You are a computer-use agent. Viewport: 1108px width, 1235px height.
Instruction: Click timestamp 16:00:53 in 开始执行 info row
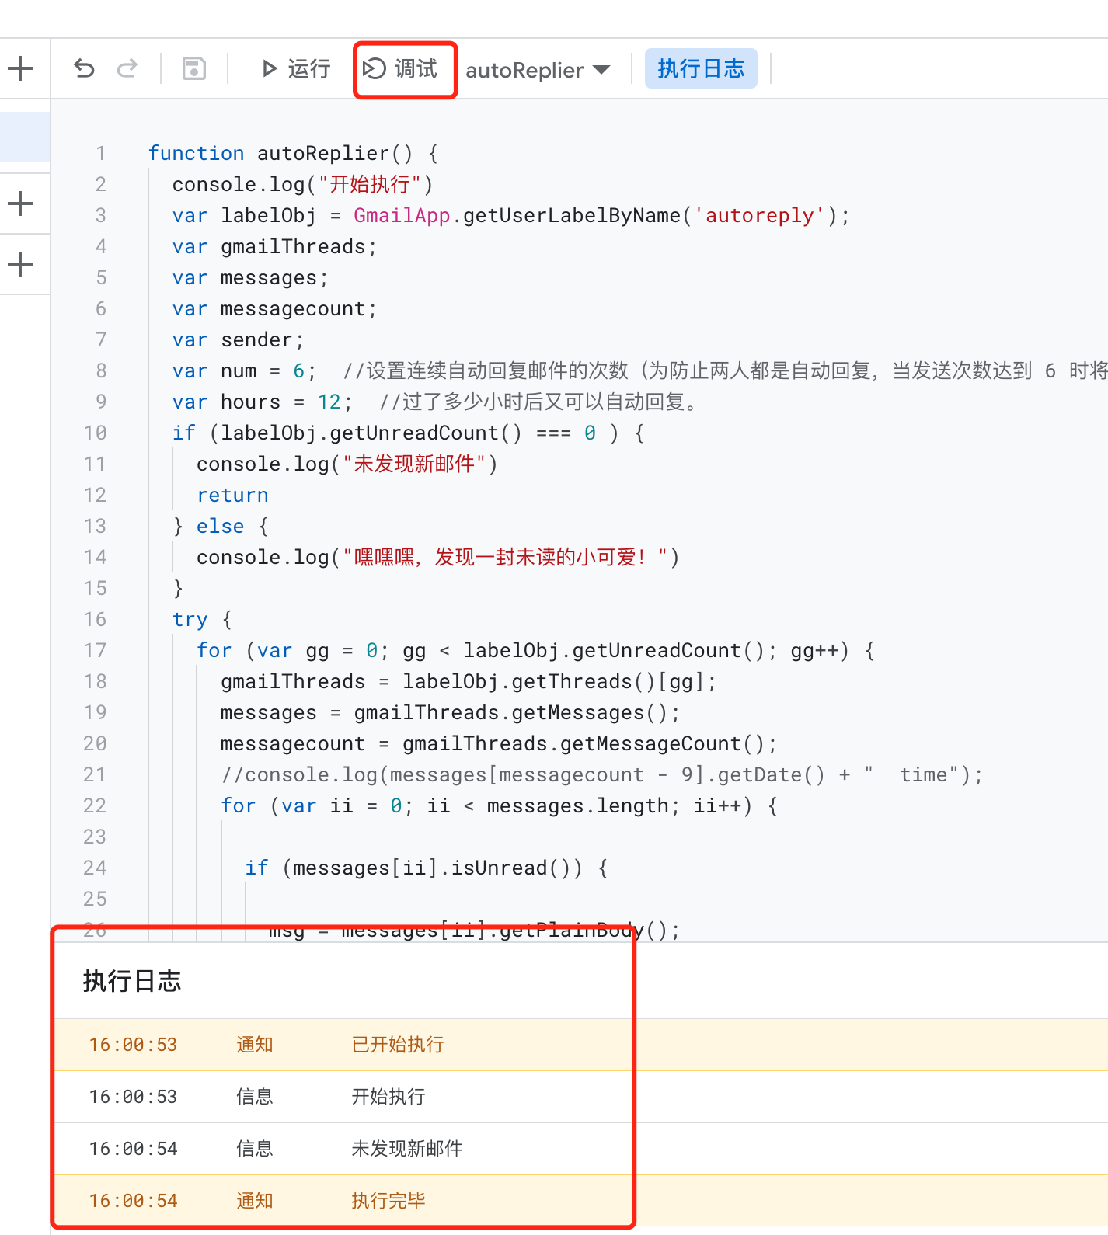click(133, 1097)
